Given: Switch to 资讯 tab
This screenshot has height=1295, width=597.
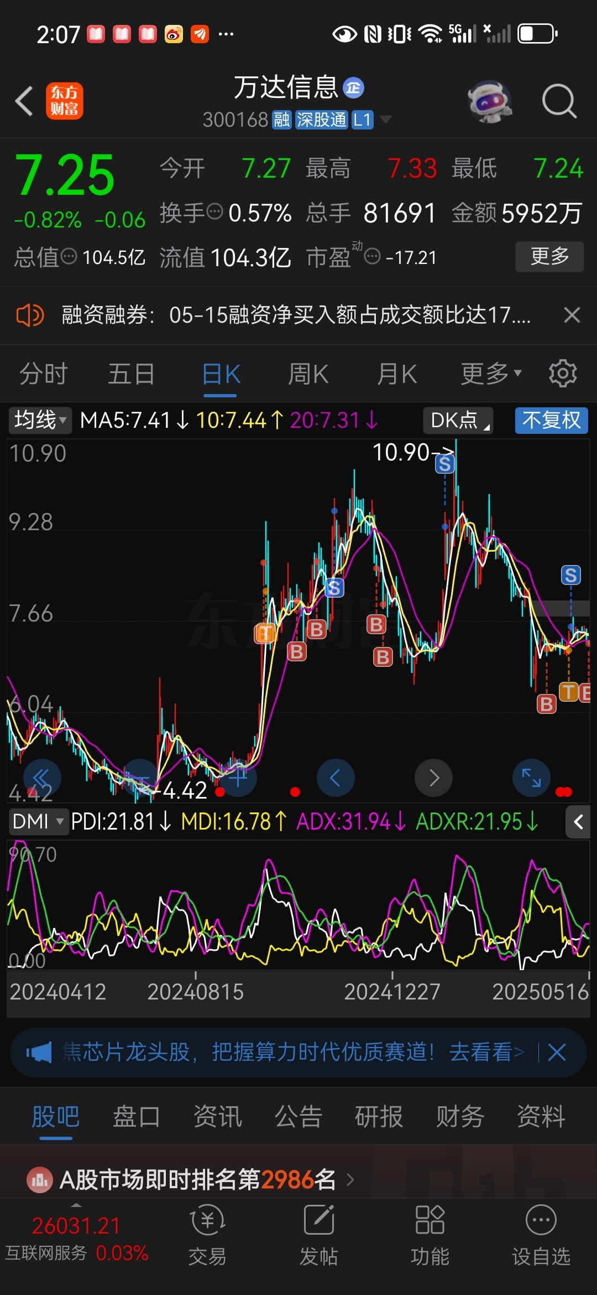Looking at the screenshot, I should tap(218, 1116).
